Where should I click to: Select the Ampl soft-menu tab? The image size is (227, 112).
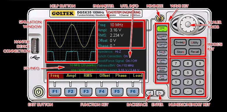[72, 76]
